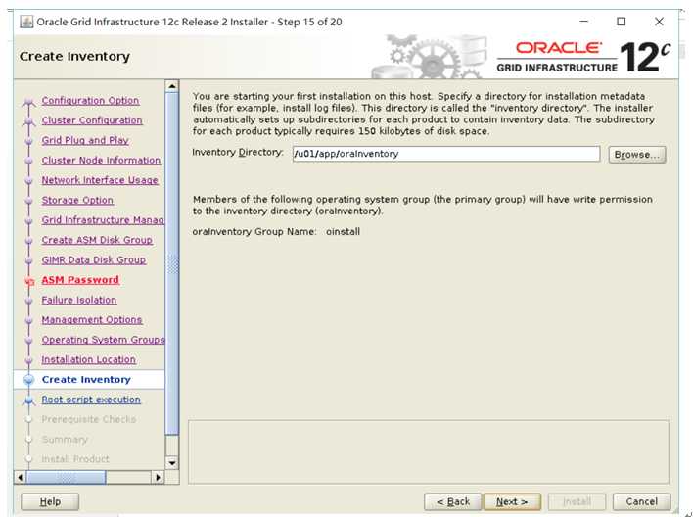The width and height of the screenshot is (693, 517).
Task: Close the installer window
Action: [659, 22]
